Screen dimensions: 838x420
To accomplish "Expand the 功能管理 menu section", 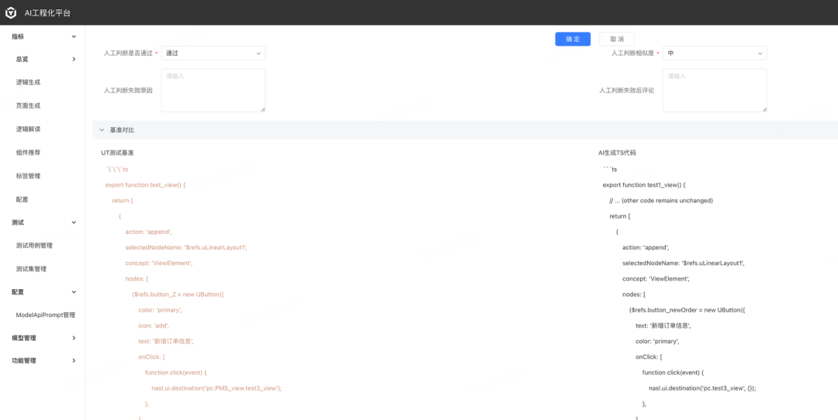I will tap(74, 360).
